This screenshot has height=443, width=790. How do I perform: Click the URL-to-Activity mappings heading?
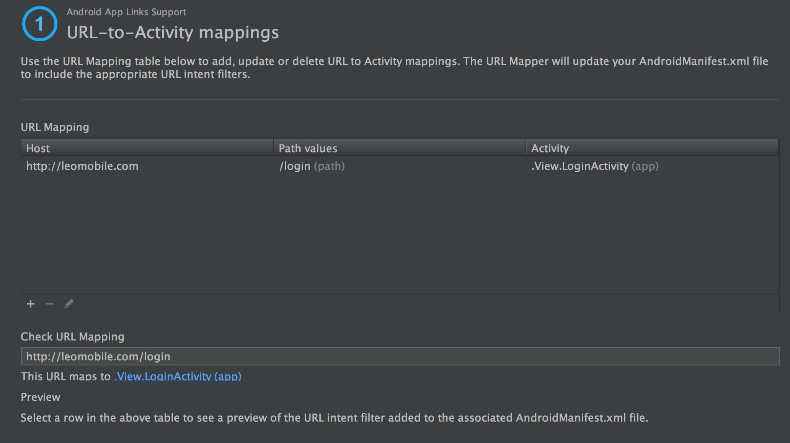click(173, 32)
